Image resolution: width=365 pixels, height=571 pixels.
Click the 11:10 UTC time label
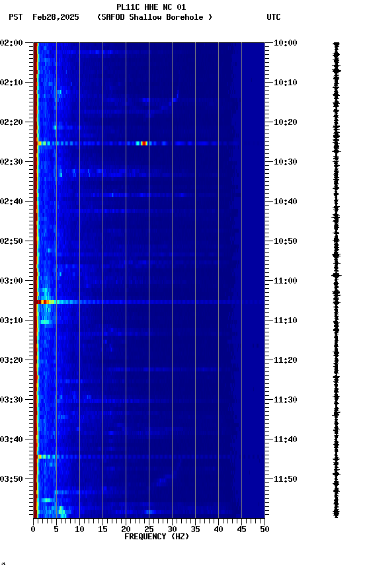pos(286,321)
